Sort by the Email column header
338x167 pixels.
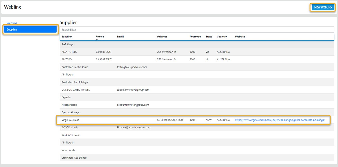click(120, 37)
